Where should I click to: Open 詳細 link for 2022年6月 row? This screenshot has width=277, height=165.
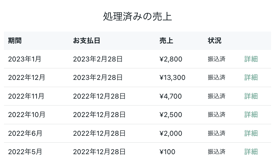coord(251,133)
